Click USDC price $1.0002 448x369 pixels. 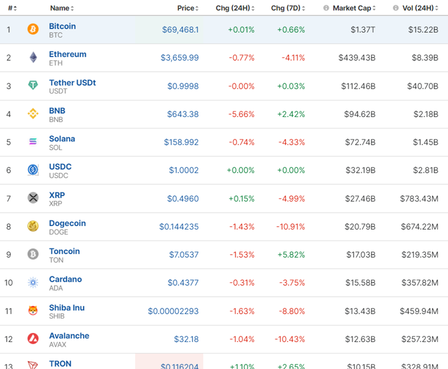coord(184,170)
